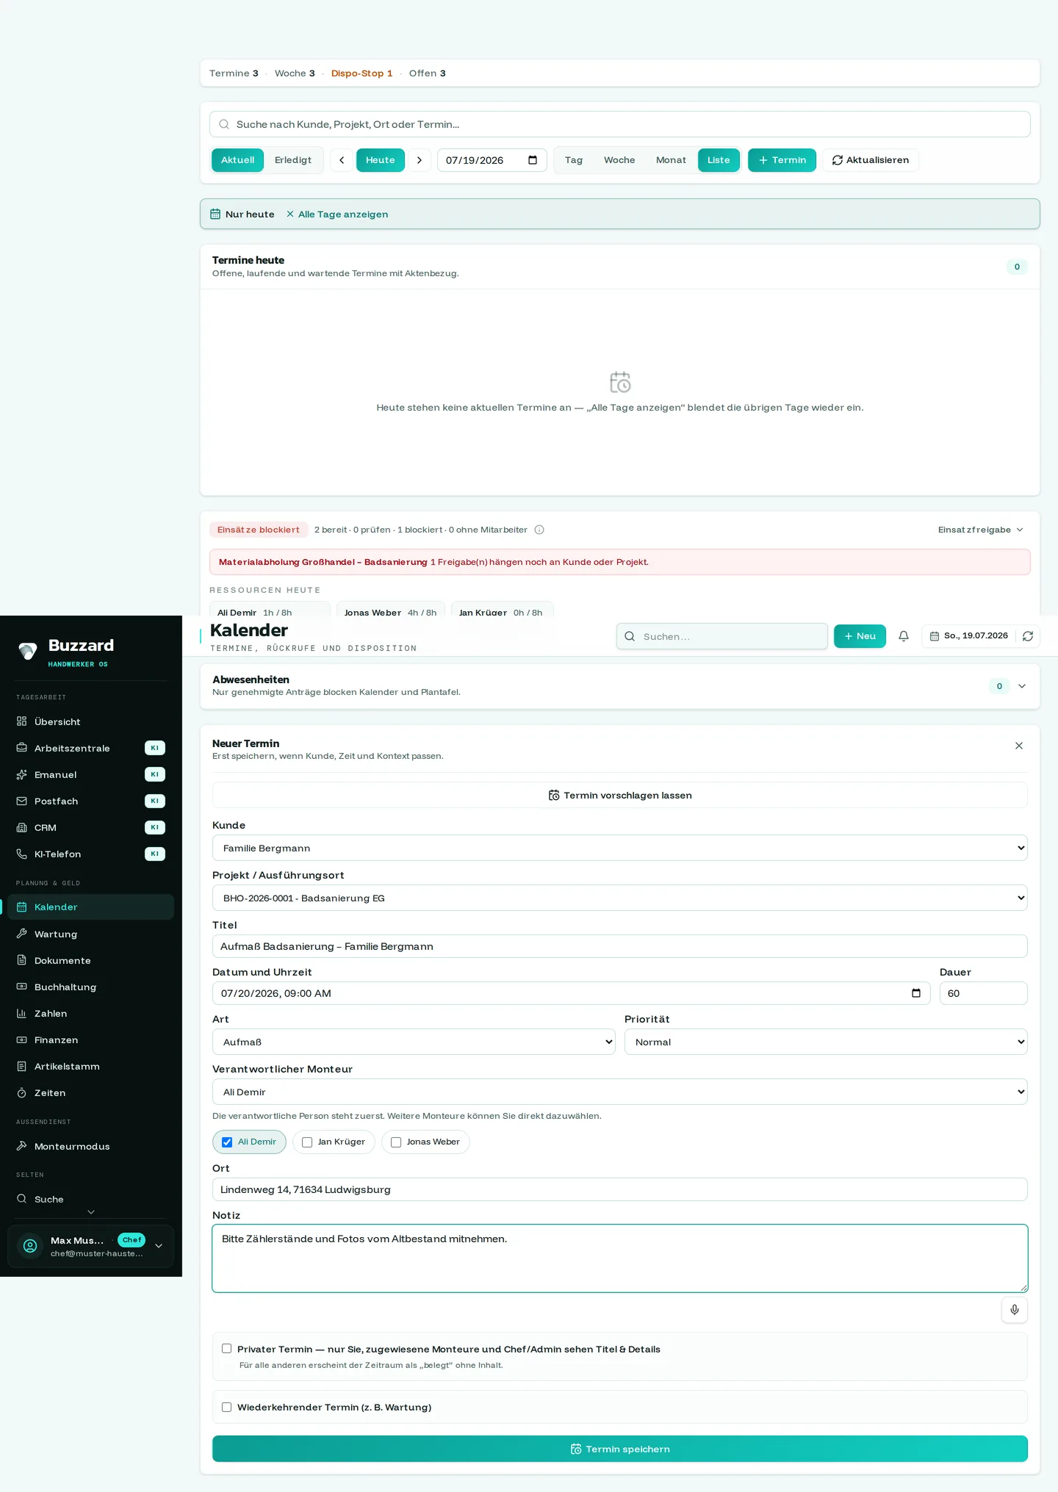
Task: Go to CRM section
Action: click(x=90, y=827)
